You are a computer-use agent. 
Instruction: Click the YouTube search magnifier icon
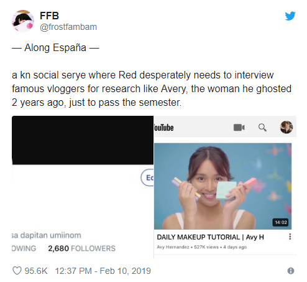(x=262, y=128)
